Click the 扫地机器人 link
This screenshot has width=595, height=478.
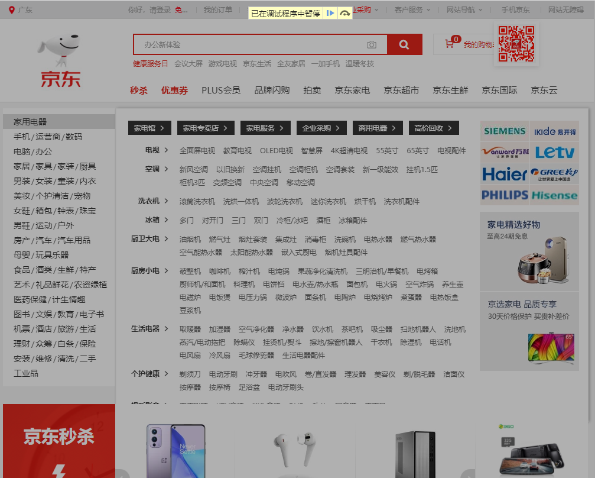click(418, 329)
